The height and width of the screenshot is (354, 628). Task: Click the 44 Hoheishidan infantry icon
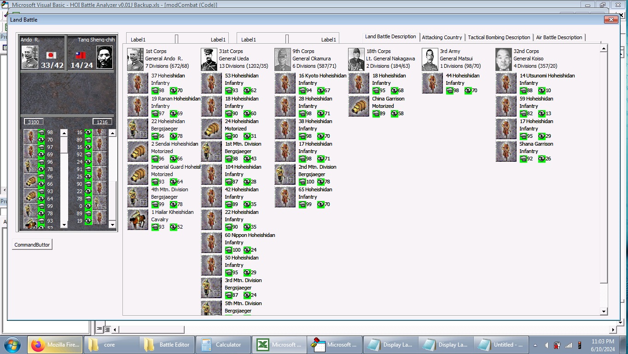click(x=432, y=83)
